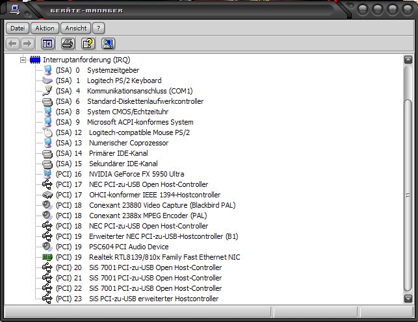This screenshot has width=418, height=322.
Task: Select Sekundärer IDE-Kanal text
Action: [124, 164]
